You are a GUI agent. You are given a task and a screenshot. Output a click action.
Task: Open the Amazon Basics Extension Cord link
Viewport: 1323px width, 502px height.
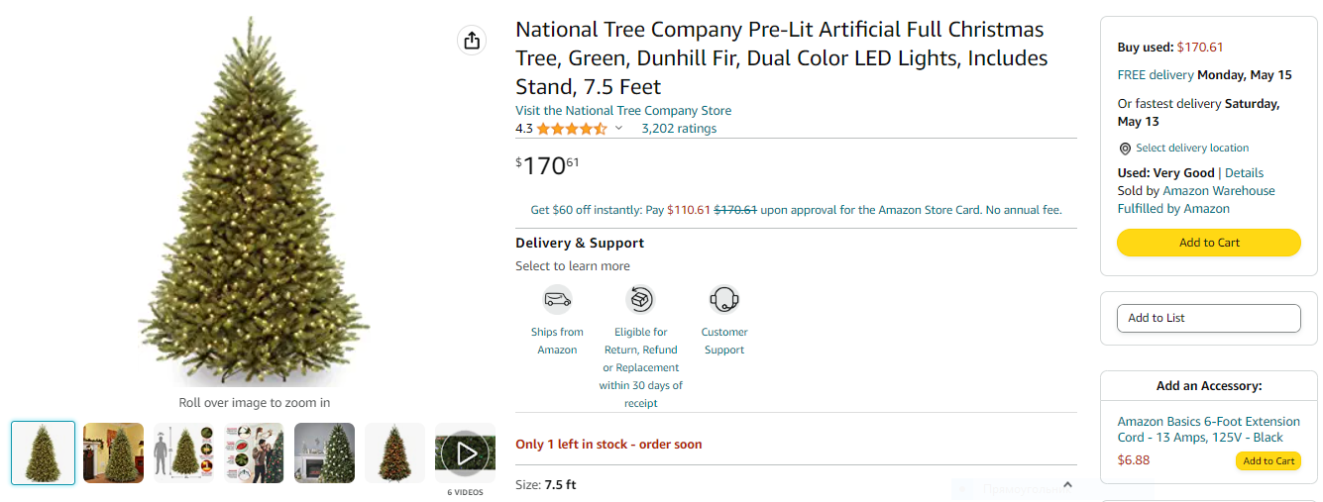pos(1208,430)
